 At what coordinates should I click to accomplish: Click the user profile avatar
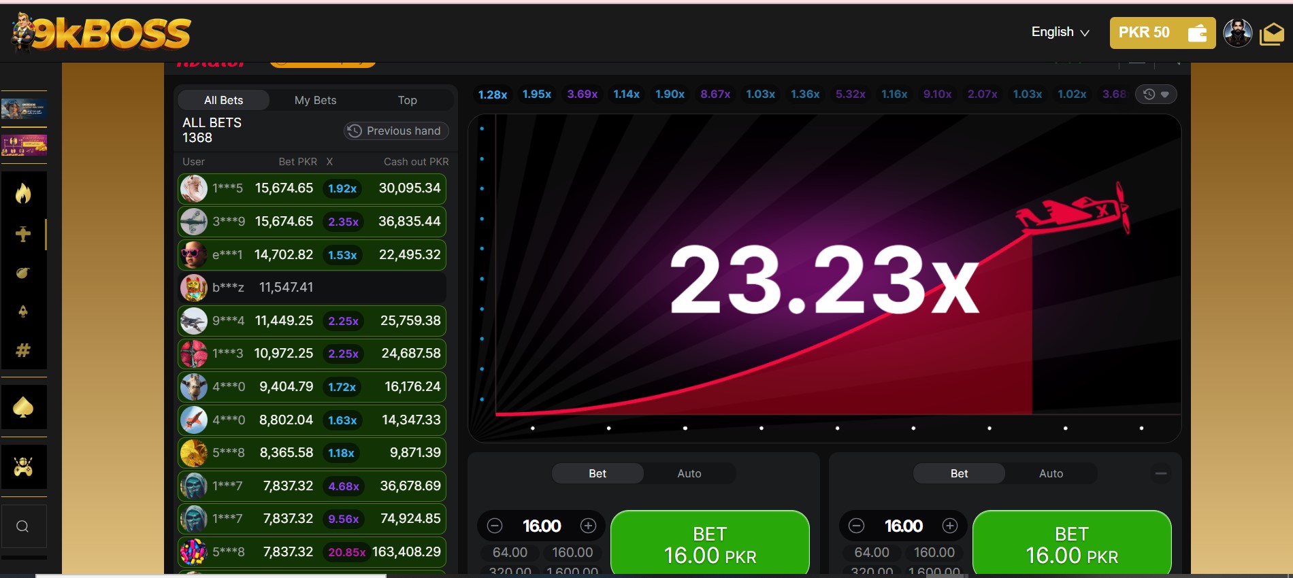point(1237,33)
